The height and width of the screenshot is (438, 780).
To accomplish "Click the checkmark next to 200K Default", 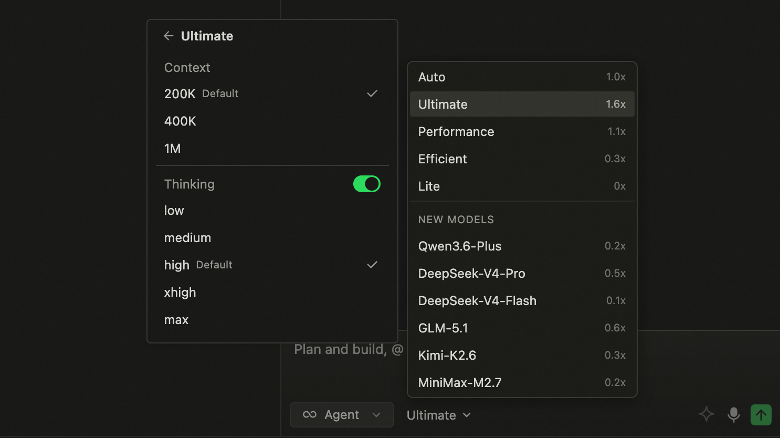I will click(372, 93).
